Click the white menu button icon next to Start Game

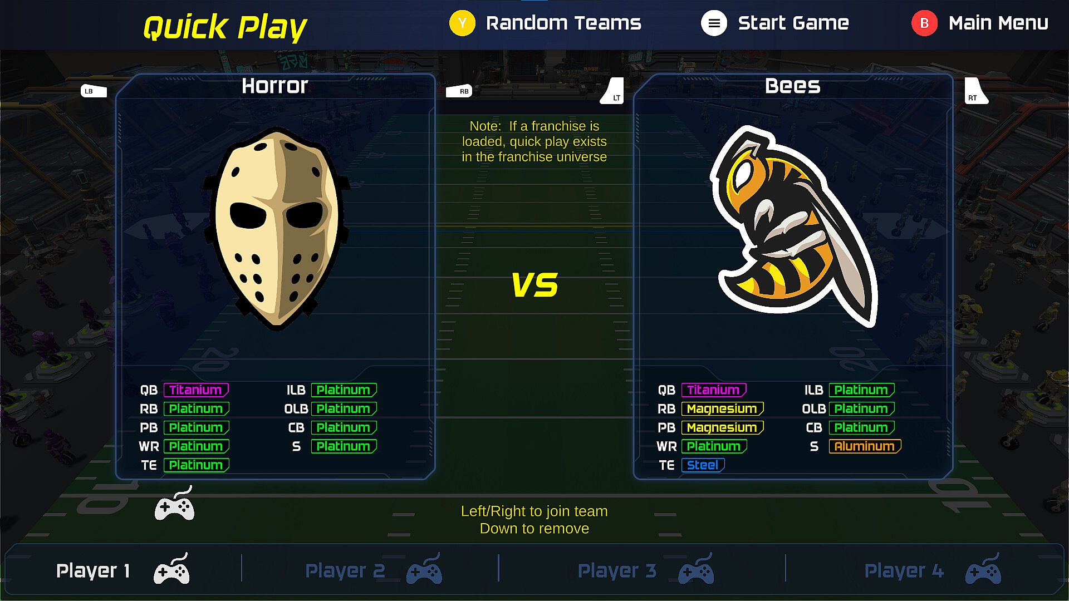(714, 23)
